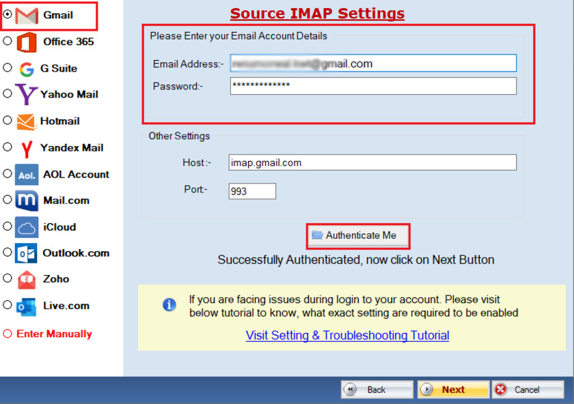
Task: Focus the Password input field
Action: tap(373, 86)
